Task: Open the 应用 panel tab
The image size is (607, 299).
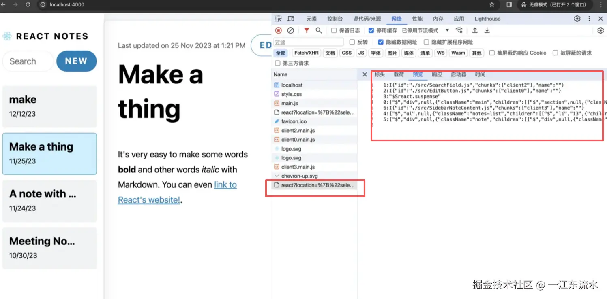Action: (459, 19)
